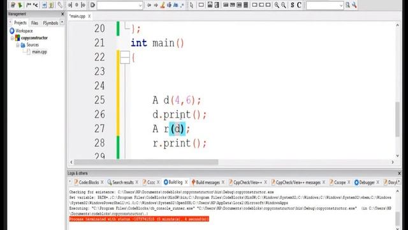
Task: Click line number 23 in the margin
Action: [99, 72]
